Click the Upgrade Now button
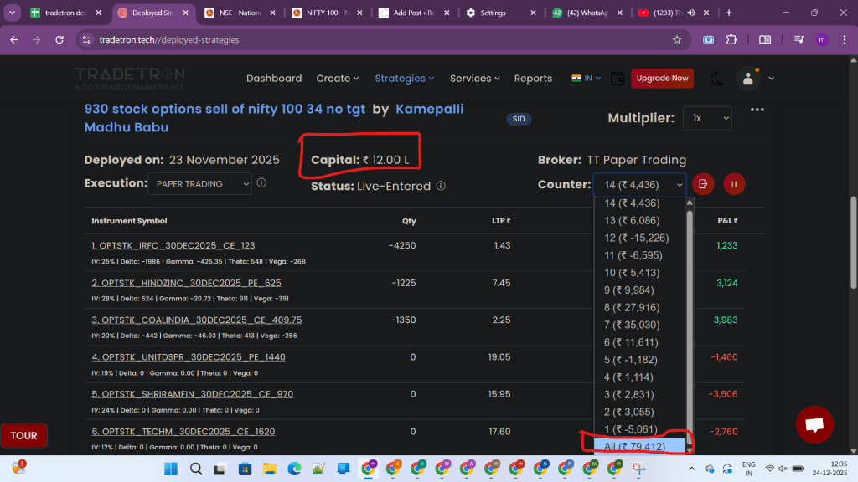This screenshot has width=858, height=482. [662, 79]
